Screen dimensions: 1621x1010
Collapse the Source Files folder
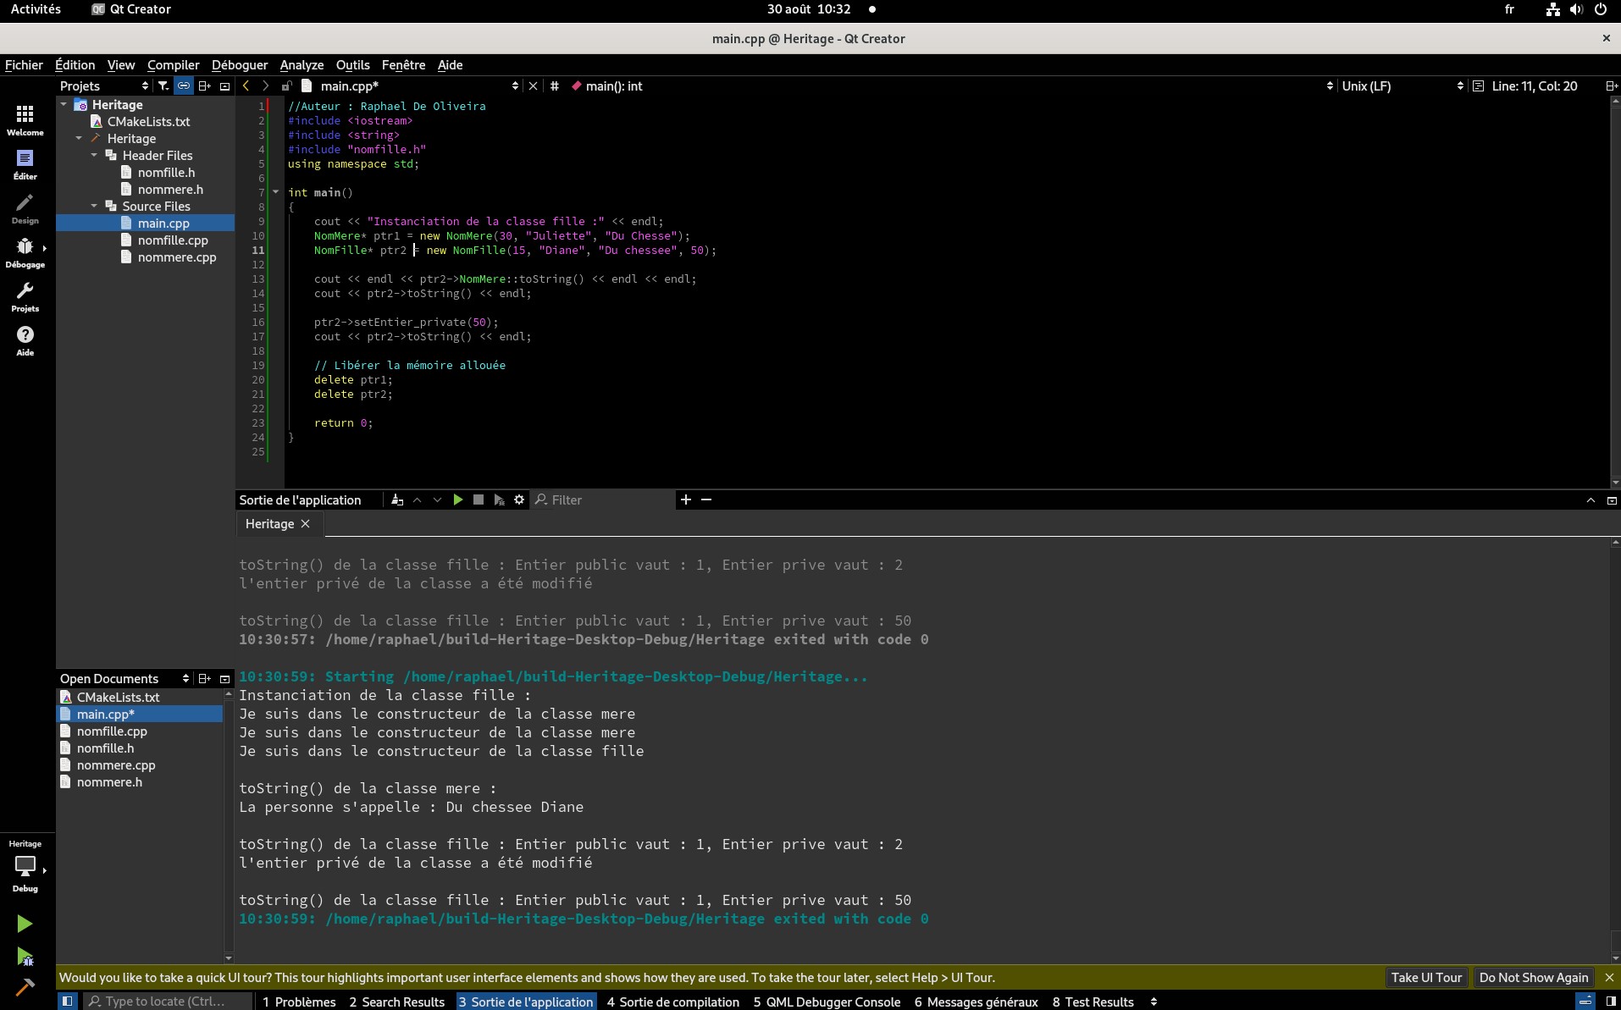pyautogui.click(x=94, y=206)
